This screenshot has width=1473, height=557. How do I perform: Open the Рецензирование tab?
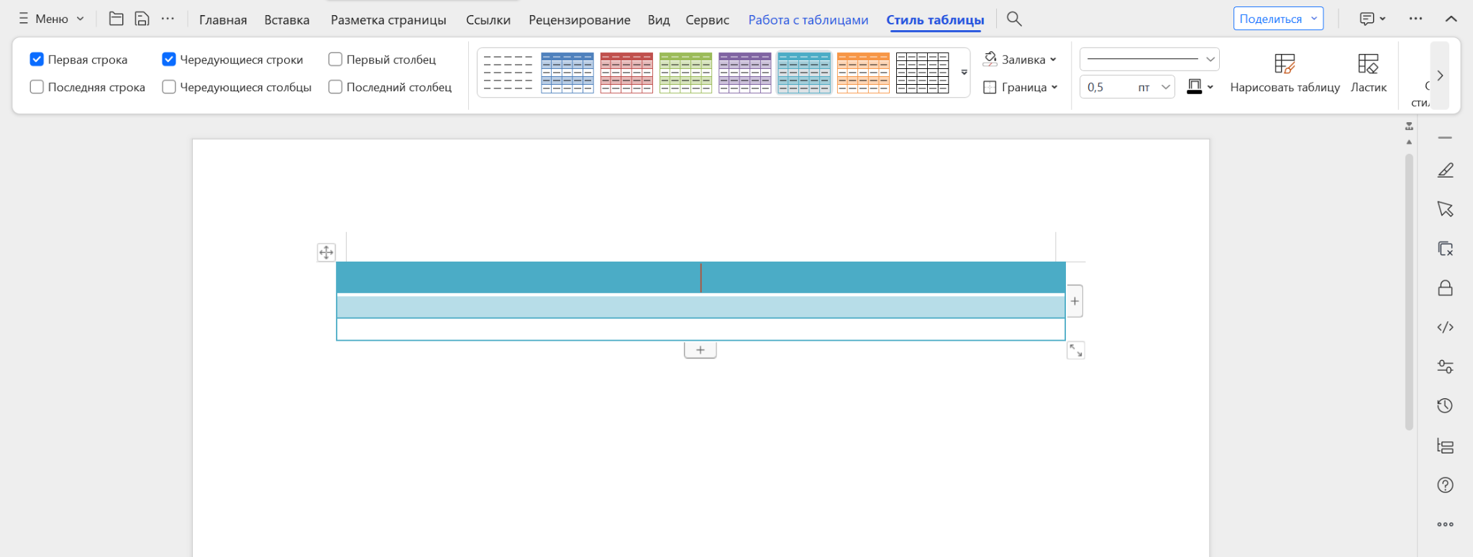click(580, 20)
